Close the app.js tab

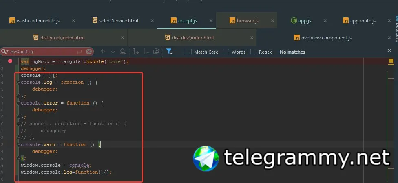coord(325,21)
